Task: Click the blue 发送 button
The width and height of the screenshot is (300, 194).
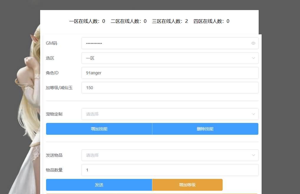Action: 99,185
